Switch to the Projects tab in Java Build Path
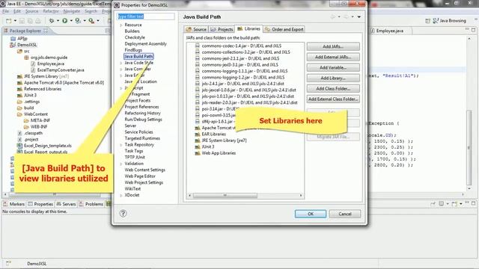Image resolution: width=479 pixels, height=269 pixels. [222, 29]
